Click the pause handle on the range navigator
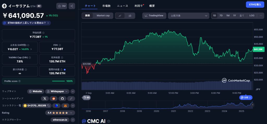The height and width of the screenshot is (124, 267). pyautogui.click(x=252, y=105)
